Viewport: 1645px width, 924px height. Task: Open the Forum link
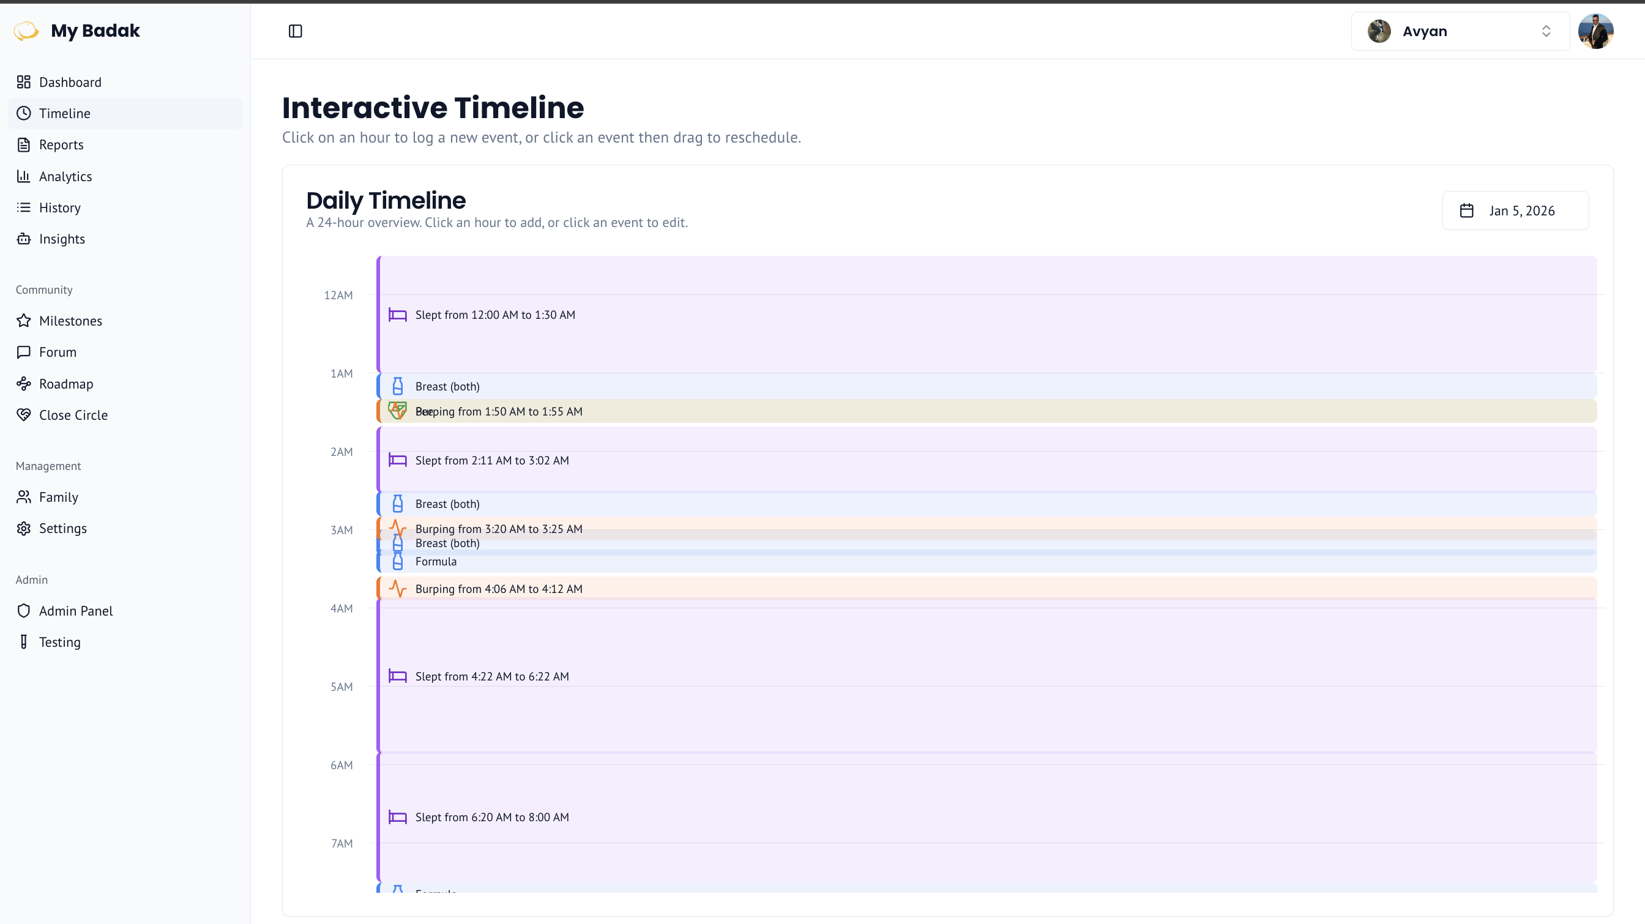pyautogui.click(x=58, y=352)
